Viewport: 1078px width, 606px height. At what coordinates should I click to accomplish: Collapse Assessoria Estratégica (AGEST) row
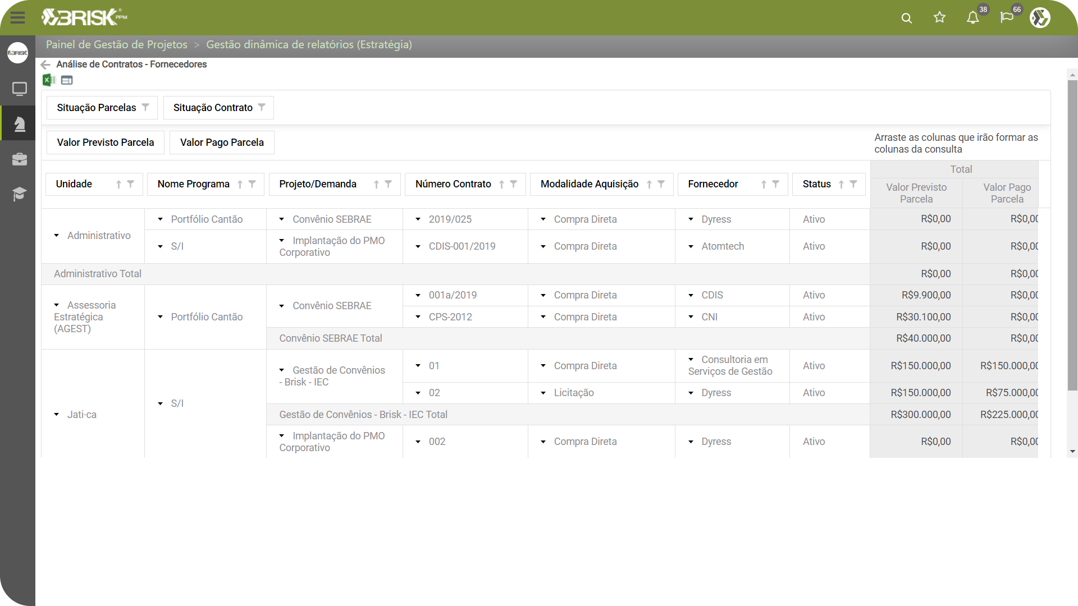point(56,305)
